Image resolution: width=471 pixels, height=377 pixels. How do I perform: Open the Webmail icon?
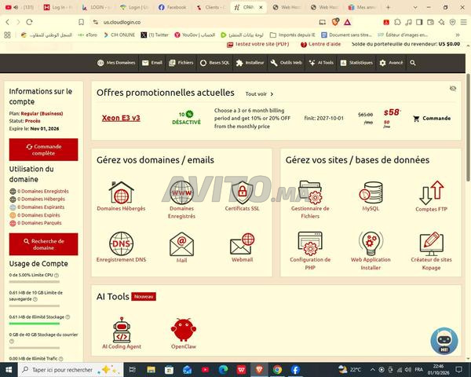click(x=242, y=243)
